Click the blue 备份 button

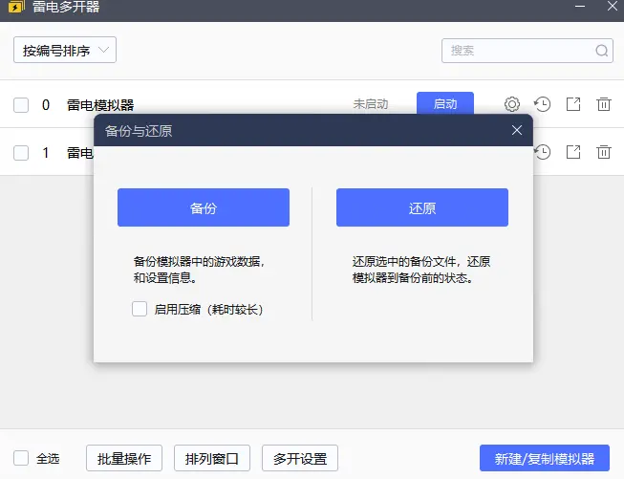pos(204,207)
